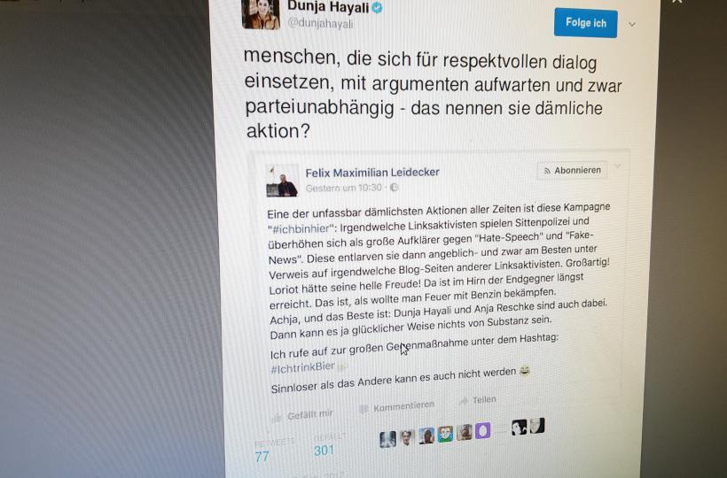Viewport: 727px width, 478px height.
Task: Open the @dunjahayali handle link
Action: point(320,23)
